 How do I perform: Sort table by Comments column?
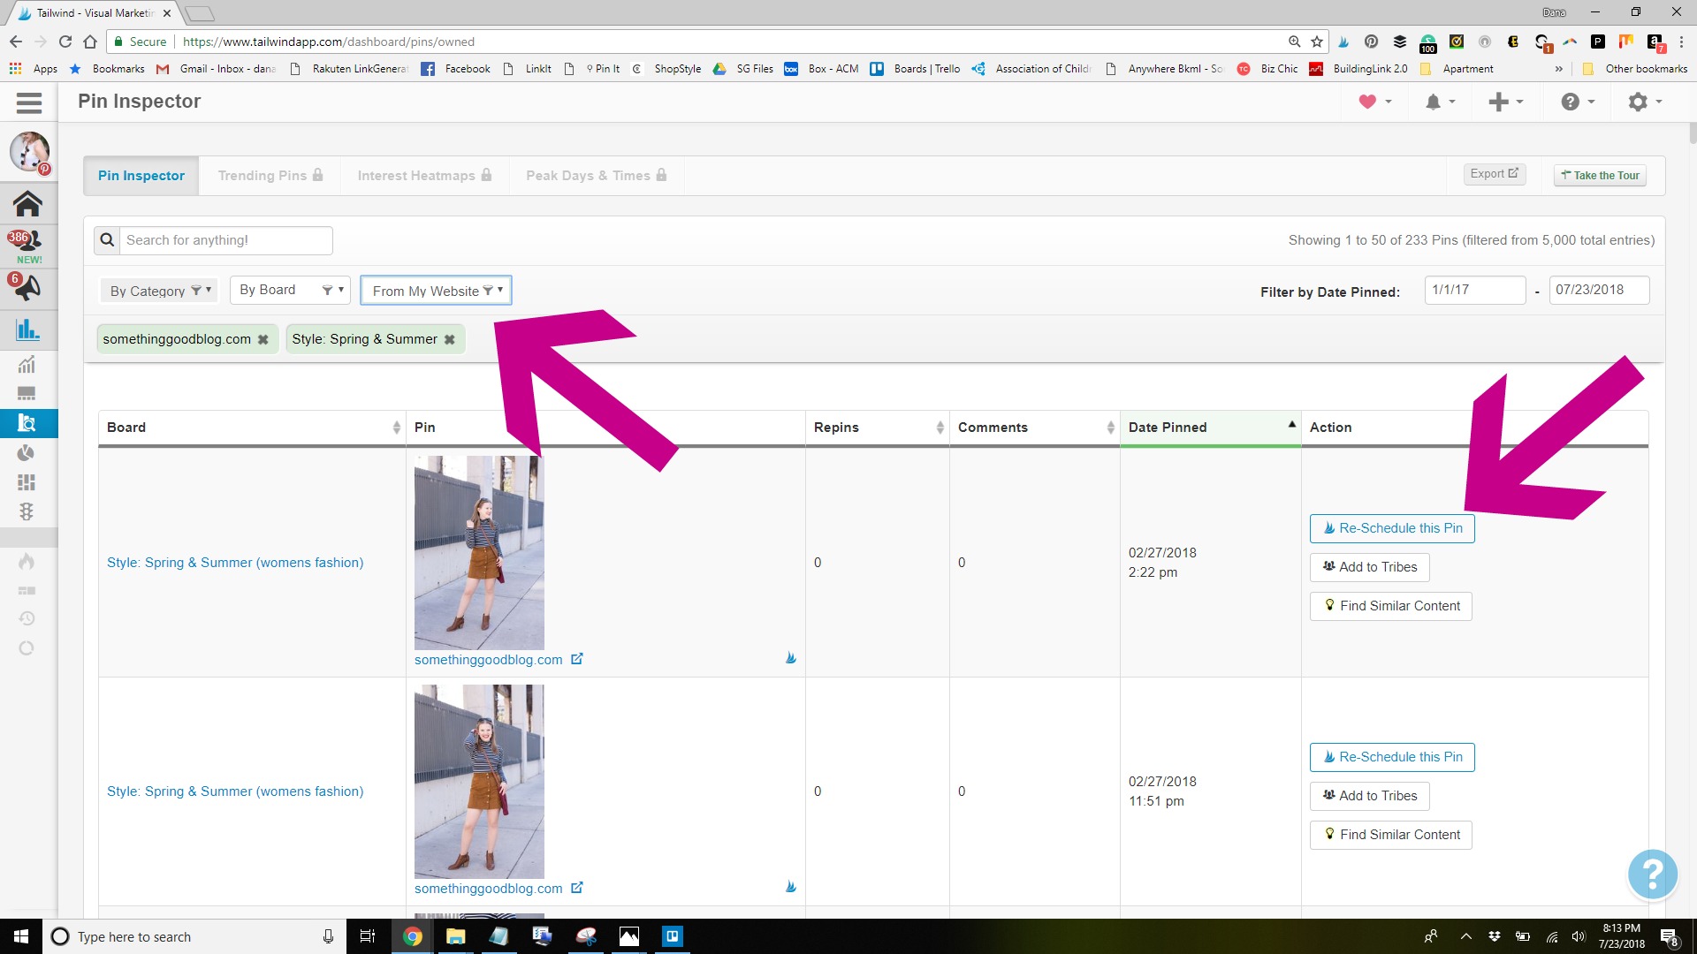coord(1034,428)
